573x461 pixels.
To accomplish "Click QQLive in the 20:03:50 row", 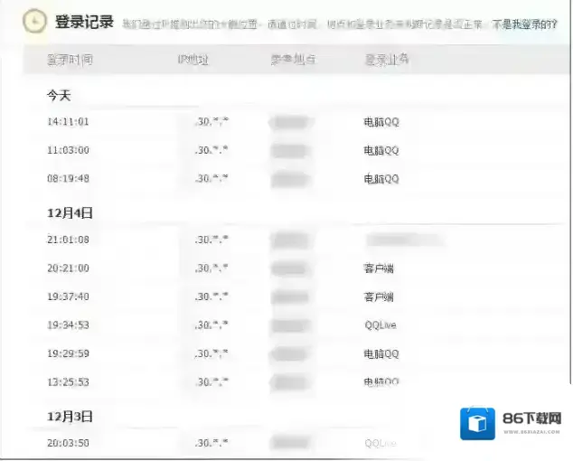I will coord(380,443).
